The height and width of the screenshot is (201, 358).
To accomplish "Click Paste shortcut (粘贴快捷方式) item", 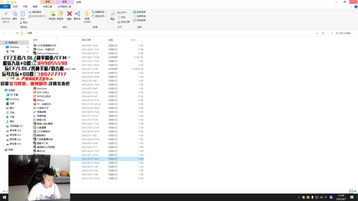I will coord(37,16).
